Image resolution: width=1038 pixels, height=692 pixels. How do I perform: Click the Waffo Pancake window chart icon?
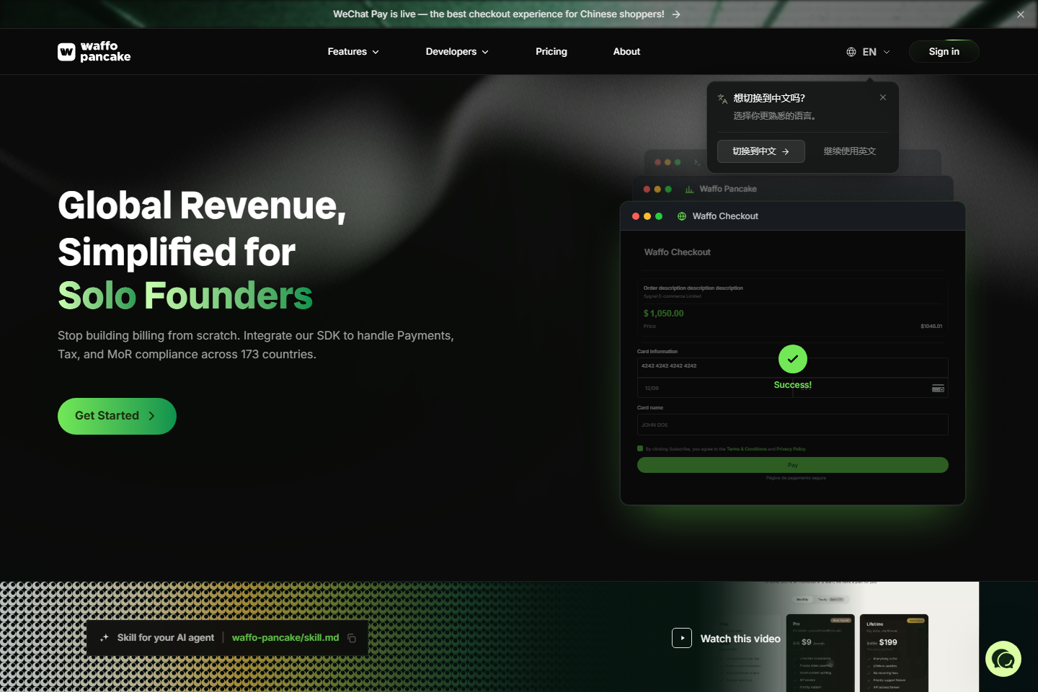point(690,190)
